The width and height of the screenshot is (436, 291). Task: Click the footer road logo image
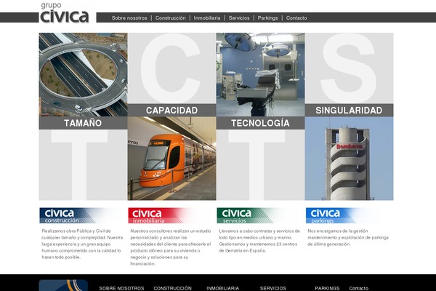pos(63,285)
